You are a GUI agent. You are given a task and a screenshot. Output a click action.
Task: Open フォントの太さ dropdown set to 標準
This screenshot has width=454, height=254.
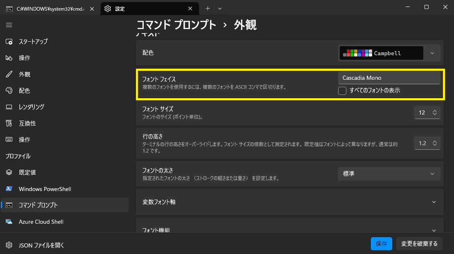click(389, 174)
